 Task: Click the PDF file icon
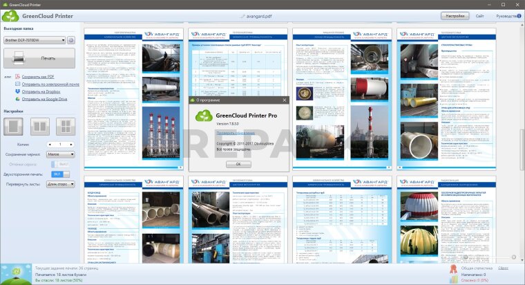point(17,77)
